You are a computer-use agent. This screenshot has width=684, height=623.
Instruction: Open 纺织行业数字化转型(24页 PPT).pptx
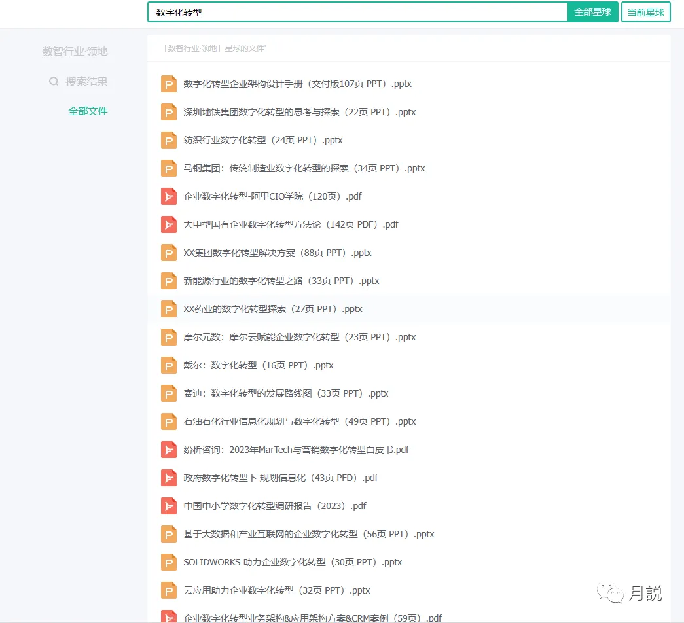263,140
